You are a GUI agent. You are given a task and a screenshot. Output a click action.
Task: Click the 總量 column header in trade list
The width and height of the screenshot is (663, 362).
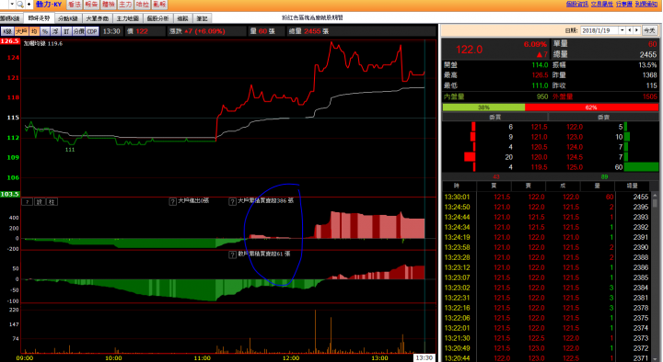coord(632,186)
